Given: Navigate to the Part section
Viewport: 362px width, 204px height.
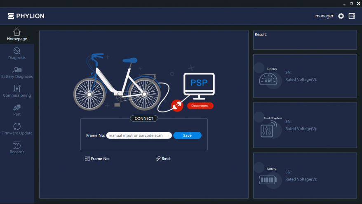Looking at the screenshot, I should click(17, 110).
